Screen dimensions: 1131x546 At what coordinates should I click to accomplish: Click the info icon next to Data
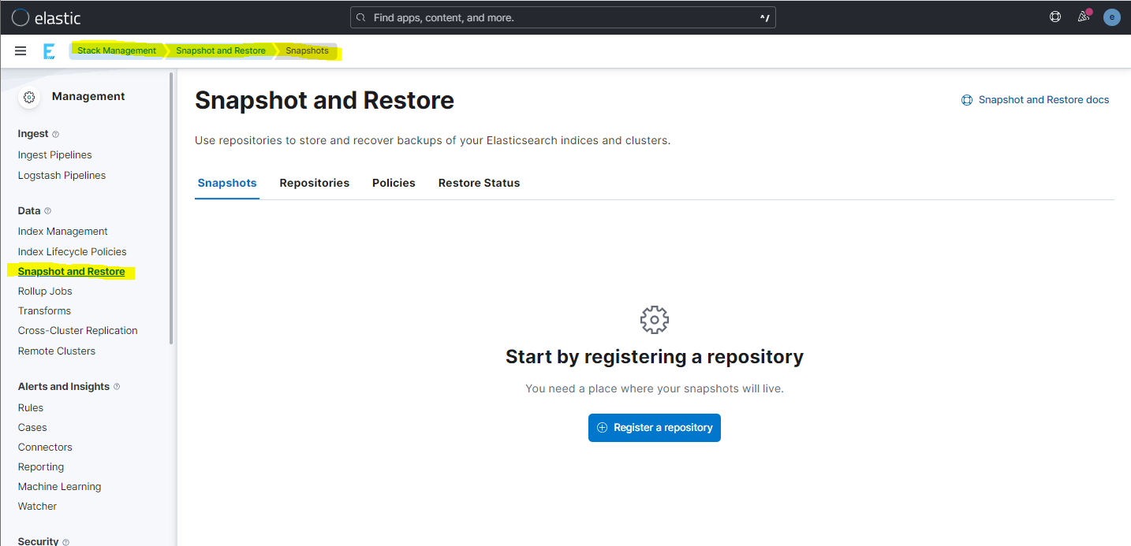click(x=47, y=211)
